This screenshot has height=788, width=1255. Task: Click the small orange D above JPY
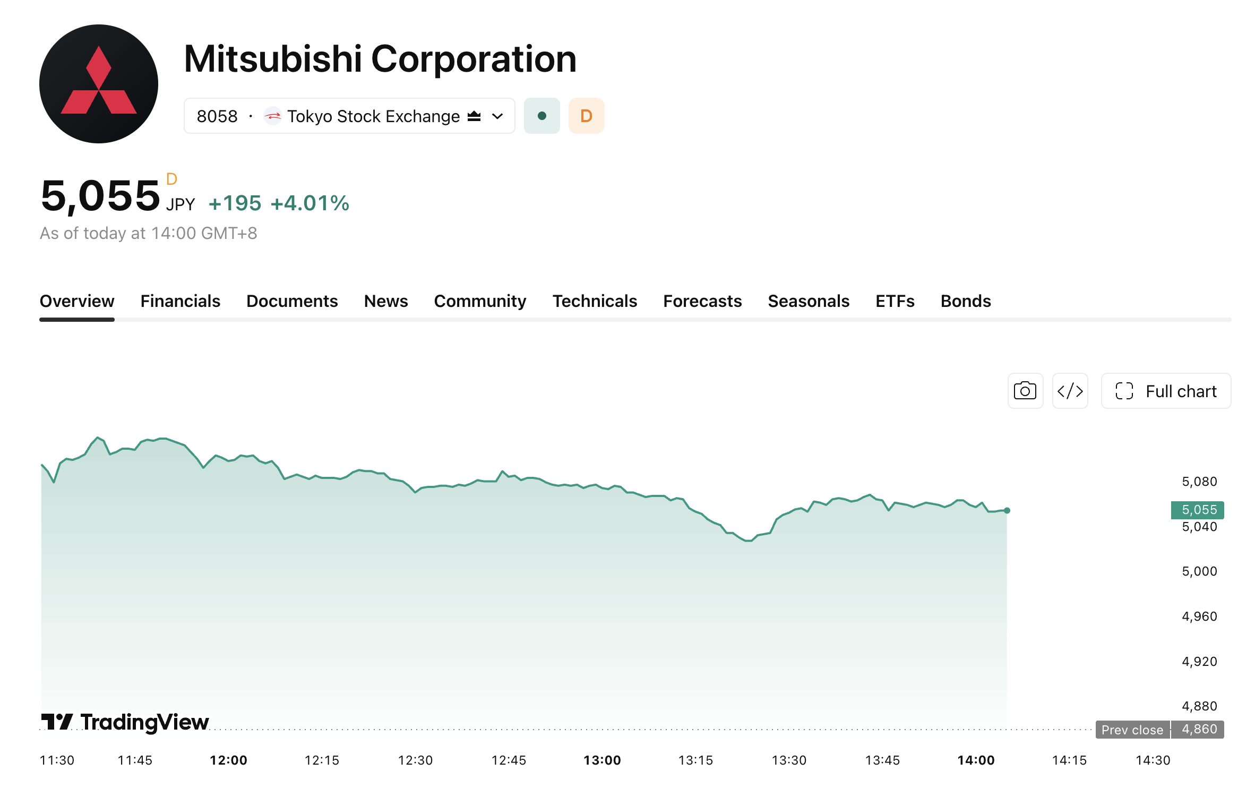pos(171,179)
